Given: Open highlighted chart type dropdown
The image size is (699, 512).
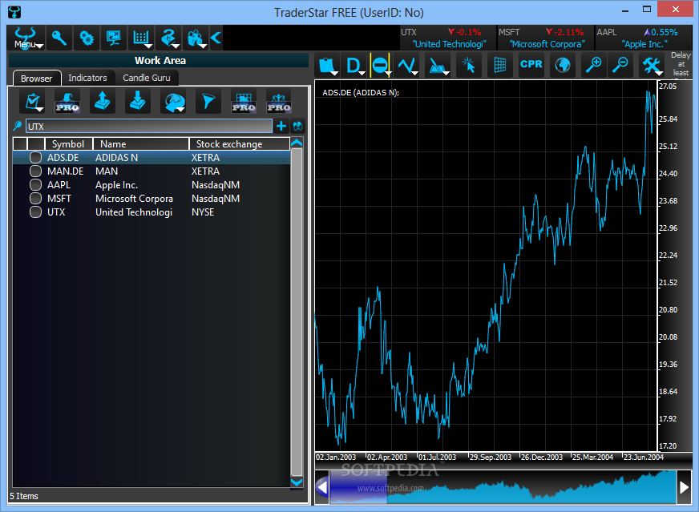Looking at the screenshot, I should coord(380,66).
